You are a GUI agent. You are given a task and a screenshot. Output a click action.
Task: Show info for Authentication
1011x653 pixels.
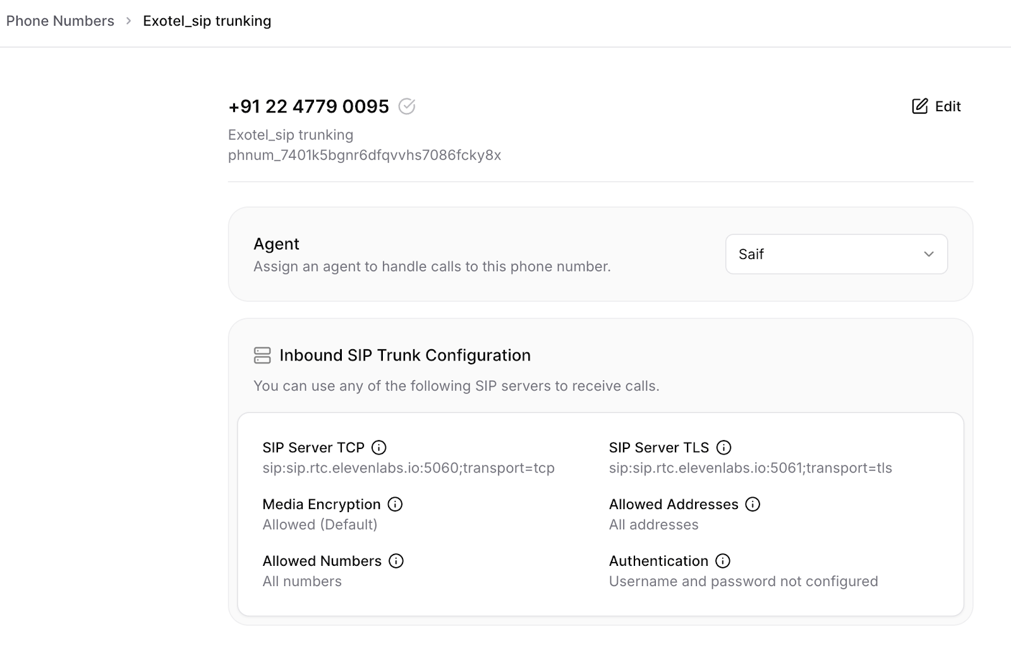(x=723, y=561)
